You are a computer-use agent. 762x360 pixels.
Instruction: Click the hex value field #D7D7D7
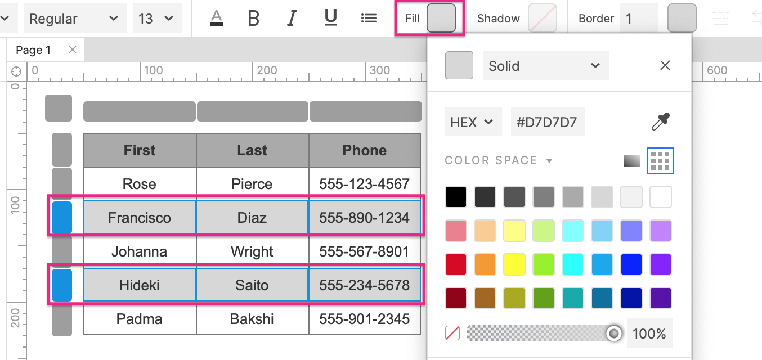pos(548,122)
